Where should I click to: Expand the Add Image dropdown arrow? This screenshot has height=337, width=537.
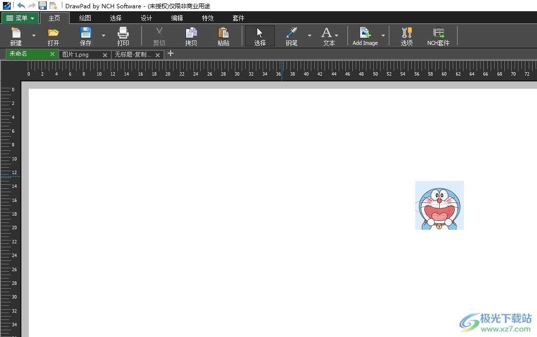(x=383, y=36)
